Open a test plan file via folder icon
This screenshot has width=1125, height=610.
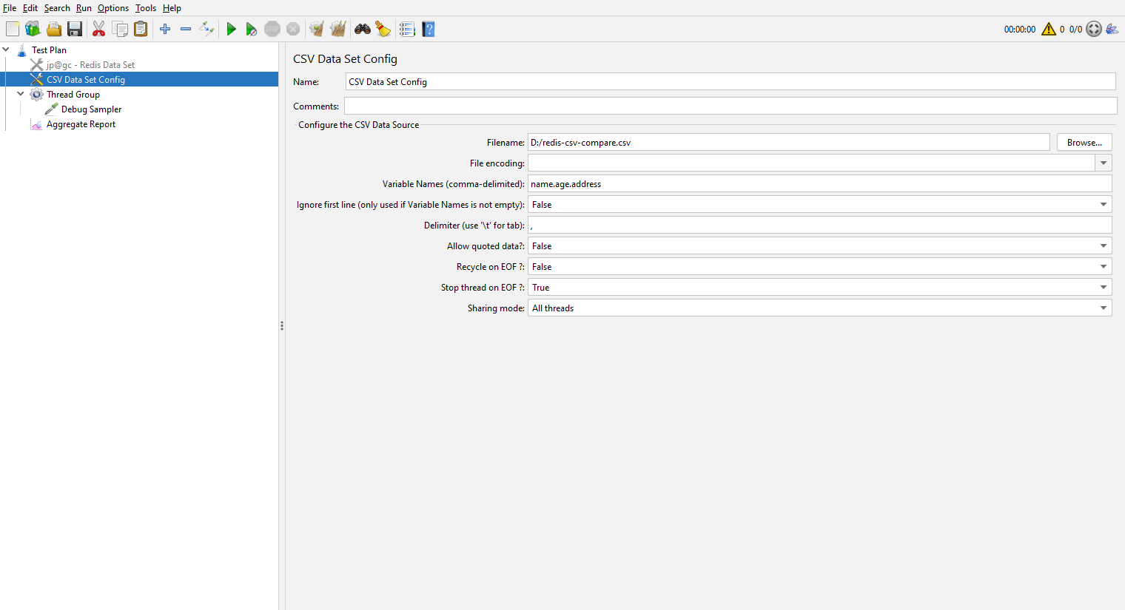(x=54, y=29)
